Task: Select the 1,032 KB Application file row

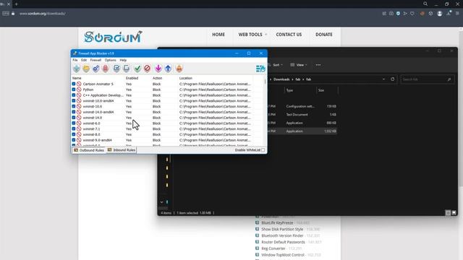Action: (302, 131)
